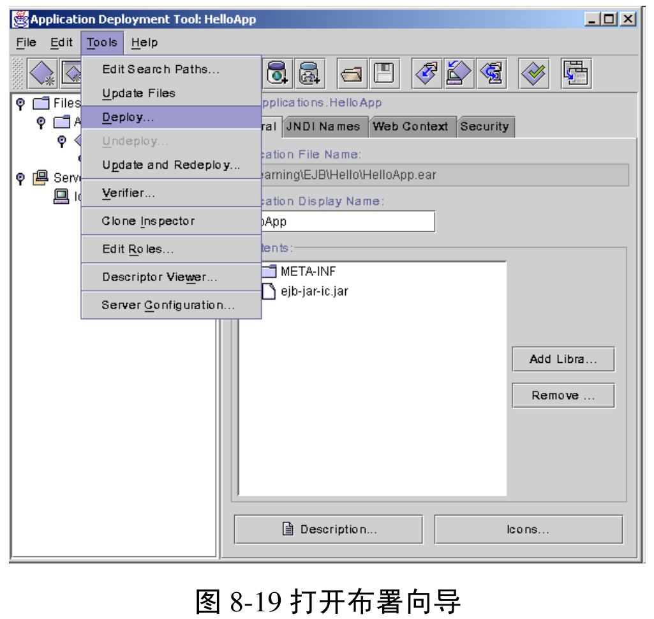Click the Icons... button
The width and height of the screenshot is (654, 619).
tap(528, 529)
